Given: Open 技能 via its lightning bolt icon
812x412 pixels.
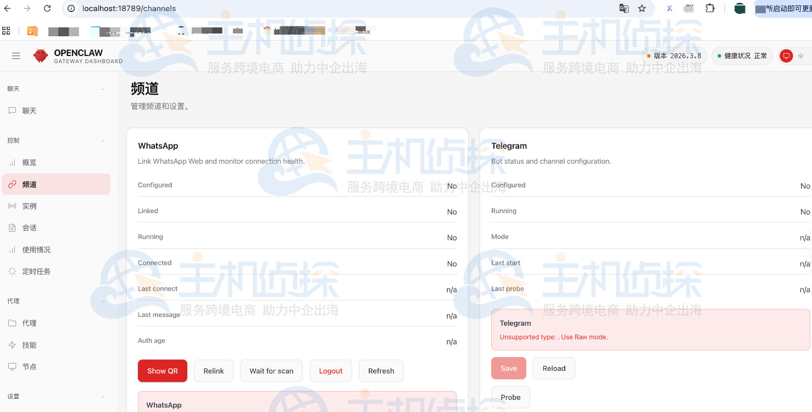Looking at the screenshot, I should 12,345.
